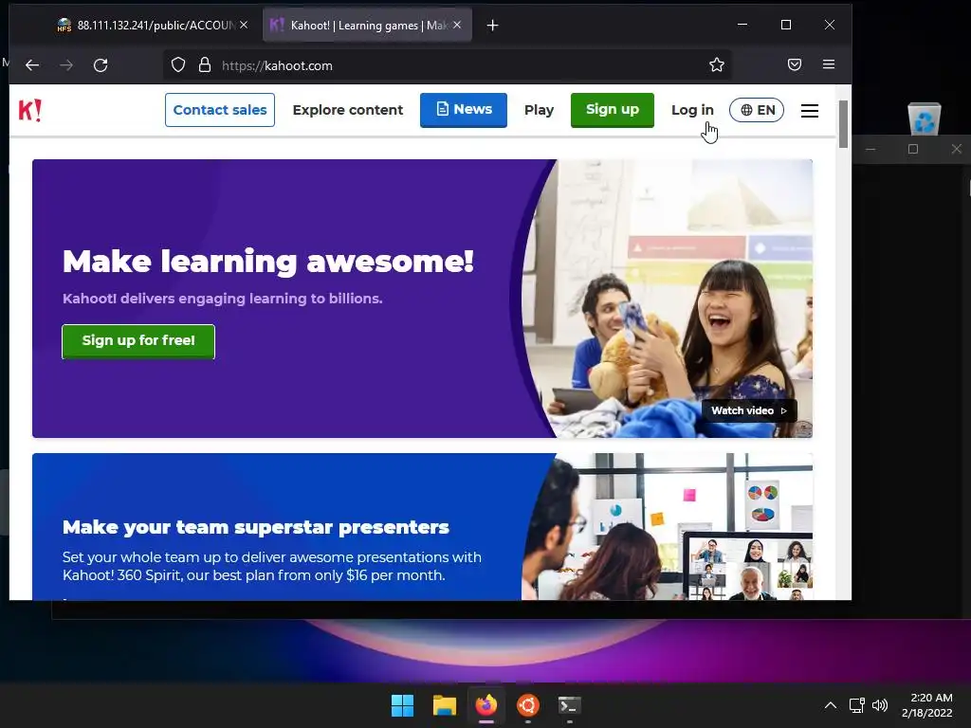This screenshot has width=971, height=728.
Task: Click the network tray icon
Action: point(857,705)
